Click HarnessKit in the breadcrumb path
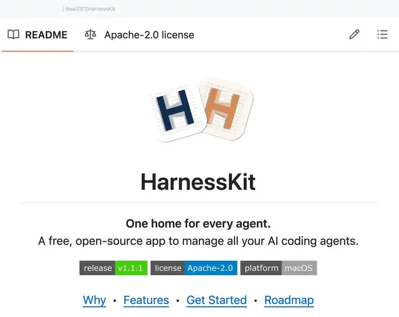 pos(102,9)
